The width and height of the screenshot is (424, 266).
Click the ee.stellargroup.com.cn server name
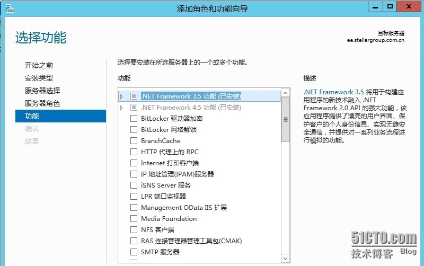376,40
